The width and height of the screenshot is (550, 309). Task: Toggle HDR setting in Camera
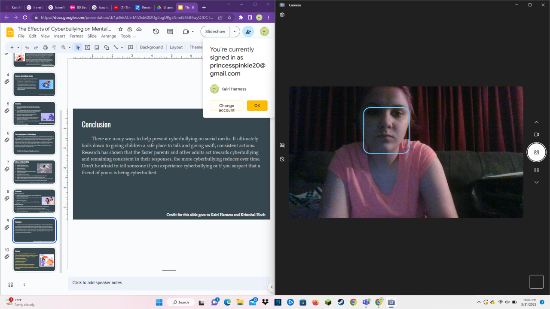point(282,145)
